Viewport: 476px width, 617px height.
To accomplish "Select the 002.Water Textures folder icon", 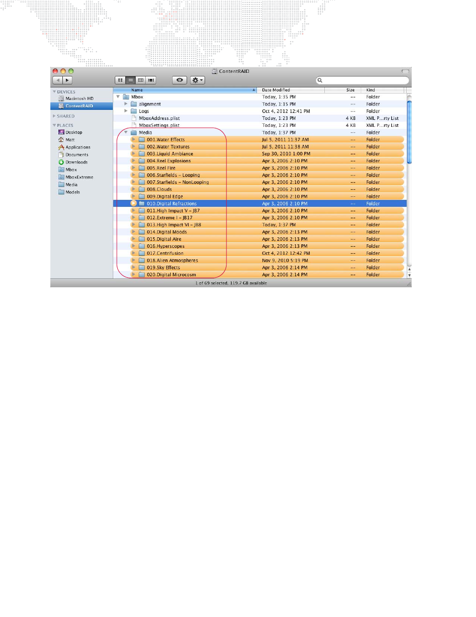I will point(142,147).
